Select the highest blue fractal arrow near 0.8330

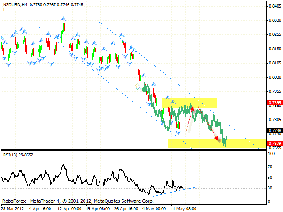coord(64,19)
